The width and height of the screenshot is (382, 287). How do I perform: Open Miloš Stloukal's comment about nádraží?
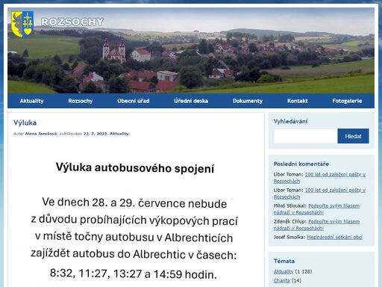click(316, 209)
